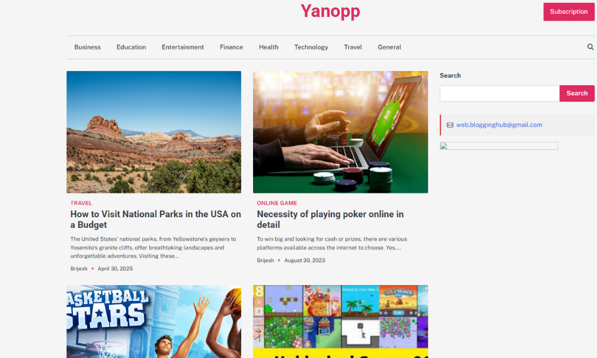Open the poker laptop article image
The image size is (597, 358).
point(340,132)
